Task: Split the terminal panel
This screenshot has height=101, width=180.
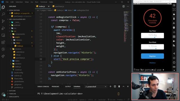Action: [x=115, y=86]
